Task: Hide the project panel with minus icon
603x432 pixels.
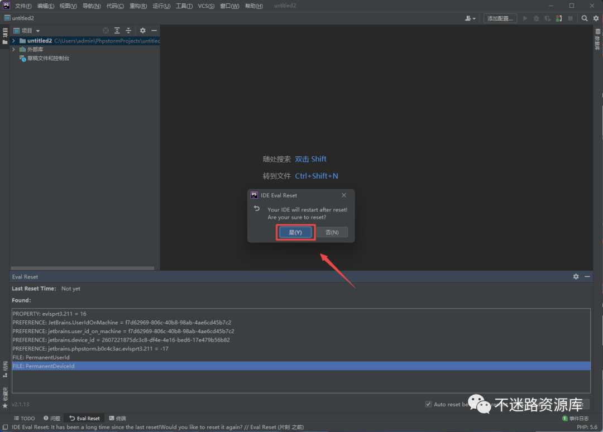Action: pyautogui.click(x=154, y=31)
